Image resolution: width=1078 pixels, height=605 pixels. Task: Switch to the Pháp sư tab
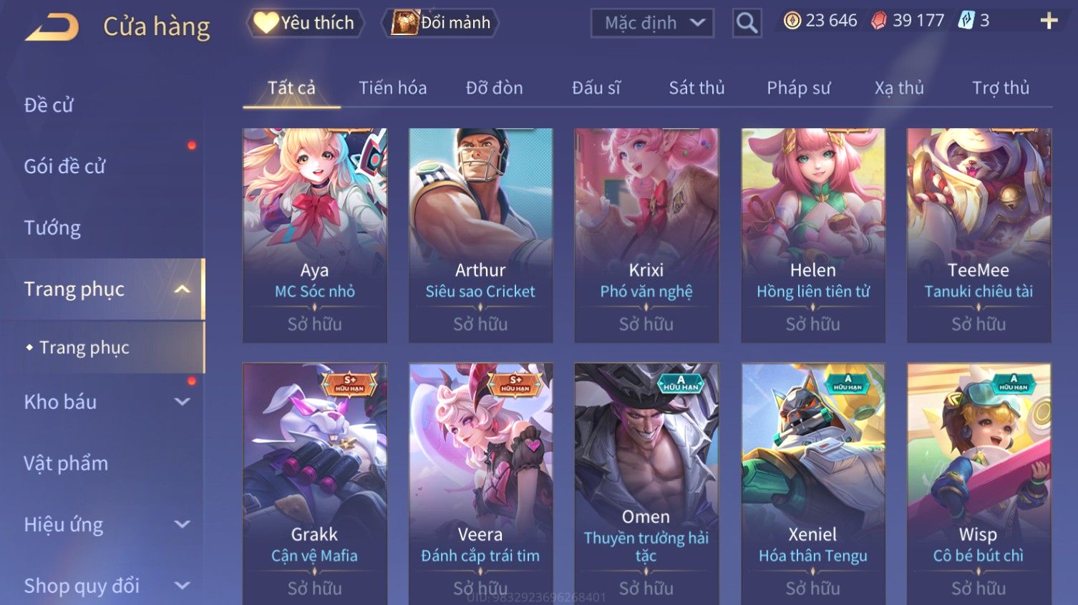coord(798,88)
